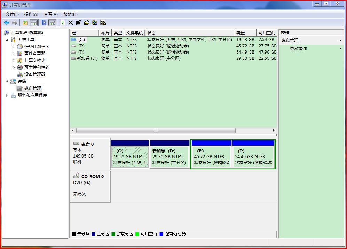Click the Refresh icon in toolbar
The width and height of the screenshot is (347, 249).
coord(63,23)
